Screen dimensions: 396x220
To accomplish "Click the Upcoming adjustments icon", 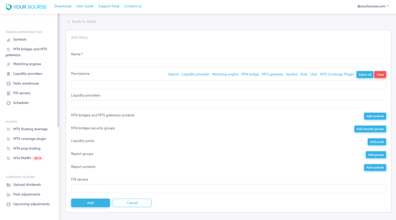I will pyautogui.click(x=9, y=204).
